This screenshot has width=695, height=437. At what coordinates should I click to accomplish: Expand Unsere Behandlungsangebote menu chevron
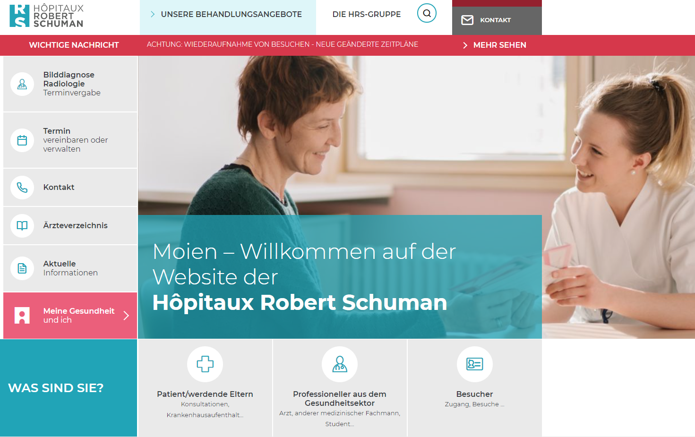pyautogui.click(x=153, y=14)
